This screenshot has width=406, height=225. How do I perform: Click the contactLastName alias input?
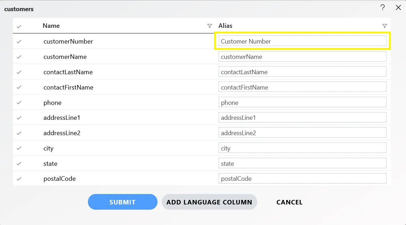(302, 72)
